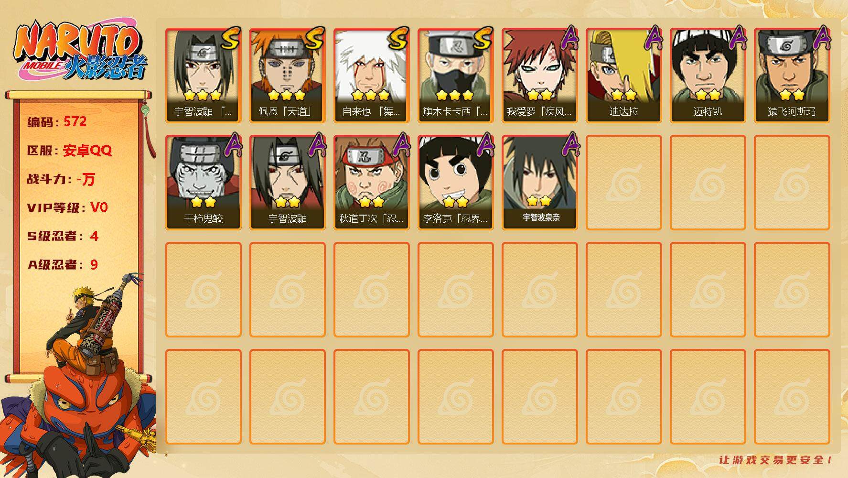
Task: Select the 秋道丁次 ninja card
Action: click(371, 183)
